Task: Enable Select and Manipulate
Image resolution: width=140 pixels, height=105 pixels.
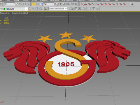Action: point(60,4)
